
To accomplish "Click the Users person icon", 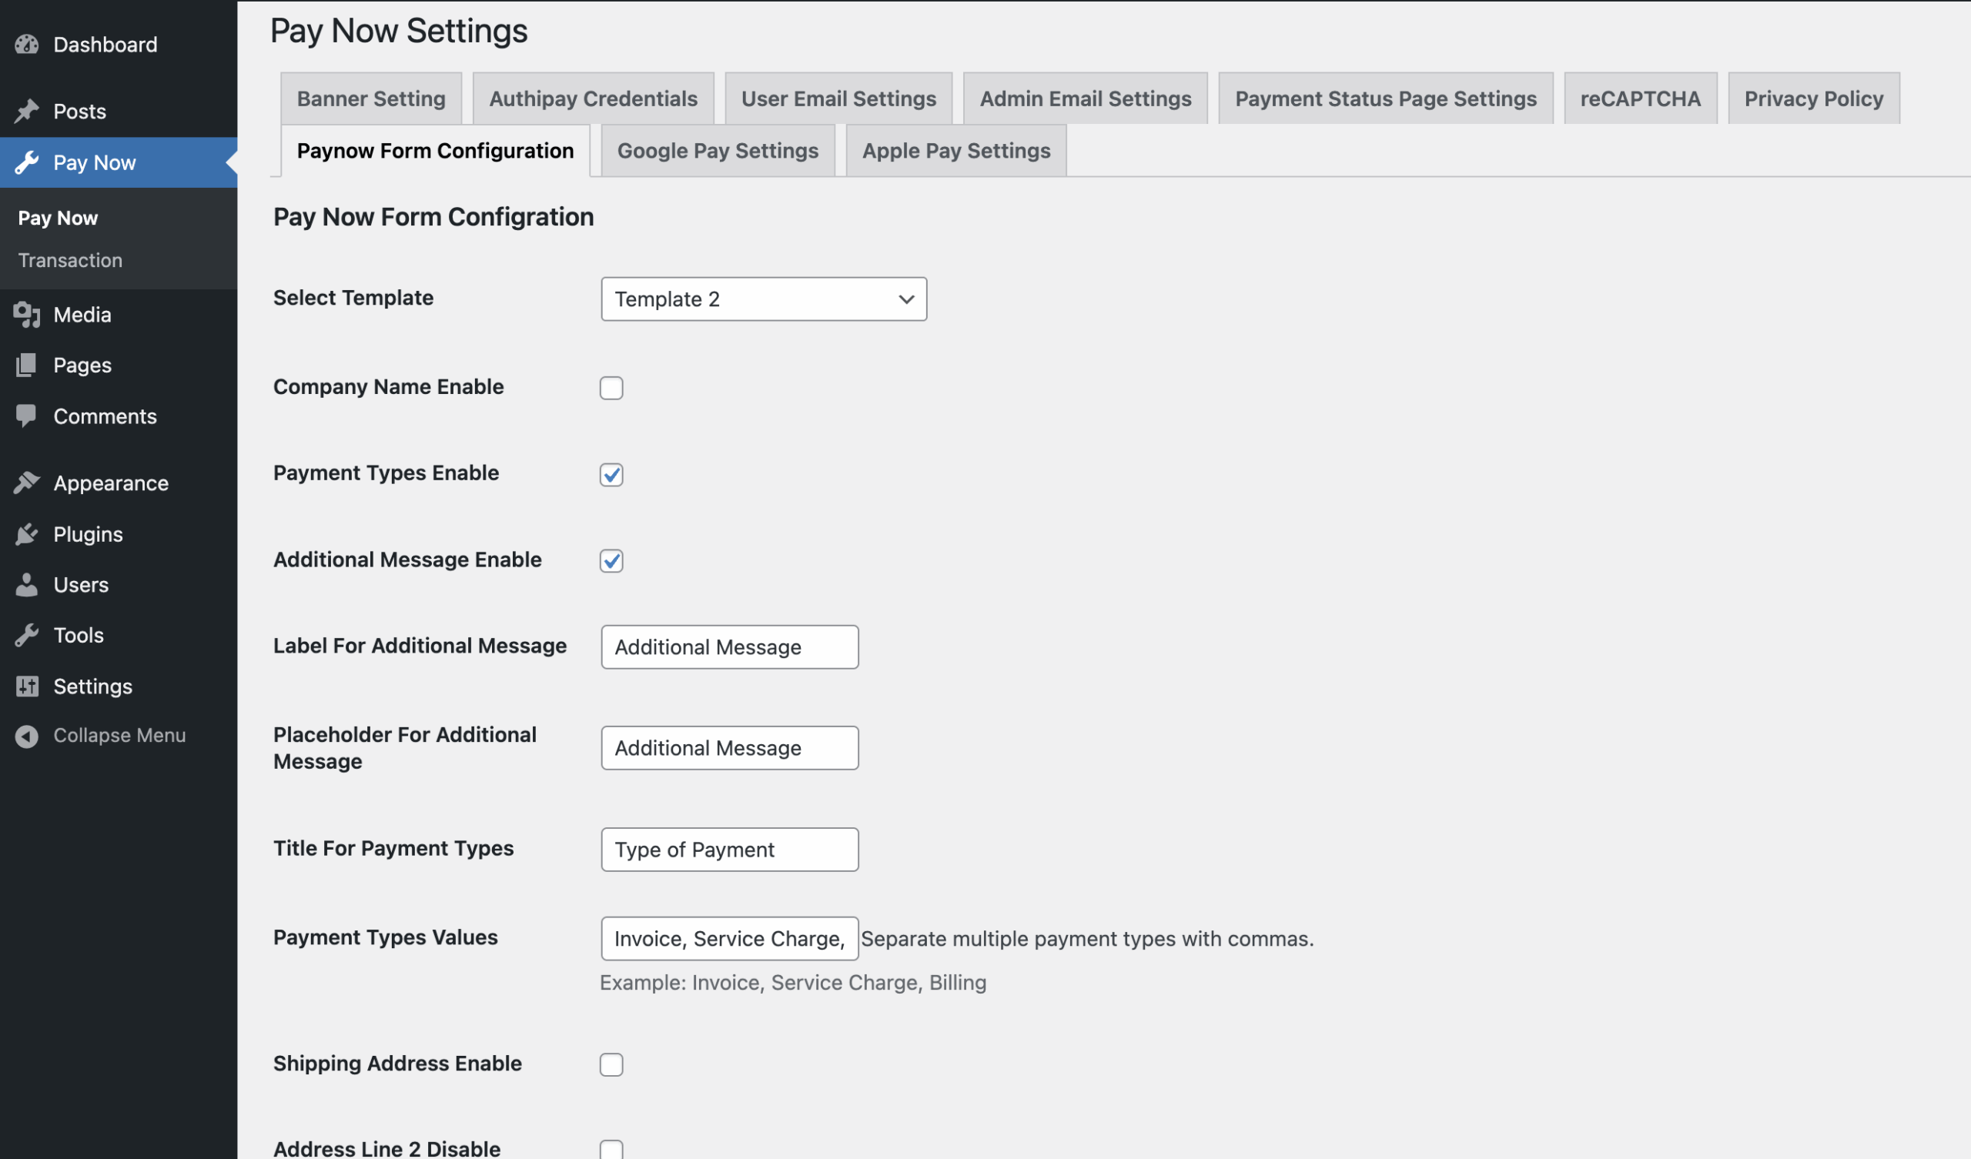I will (x=27, y=585).
